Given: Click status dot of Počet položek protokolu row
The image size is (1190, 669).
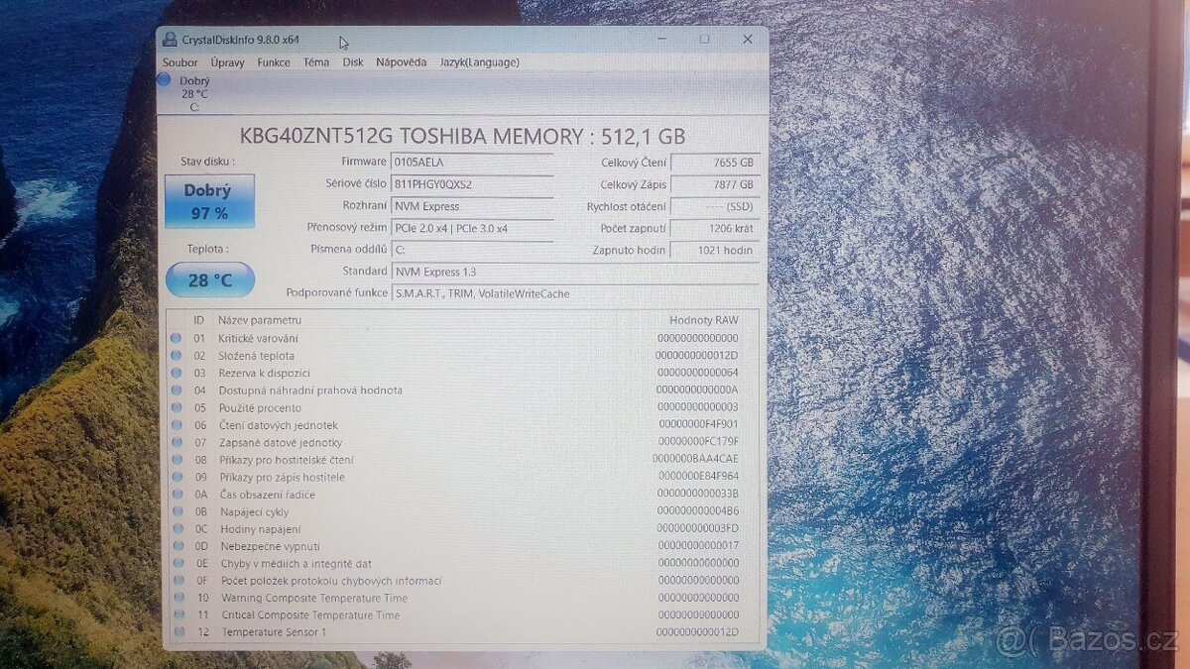Looking at the screenshot, I should click(177, 581).
